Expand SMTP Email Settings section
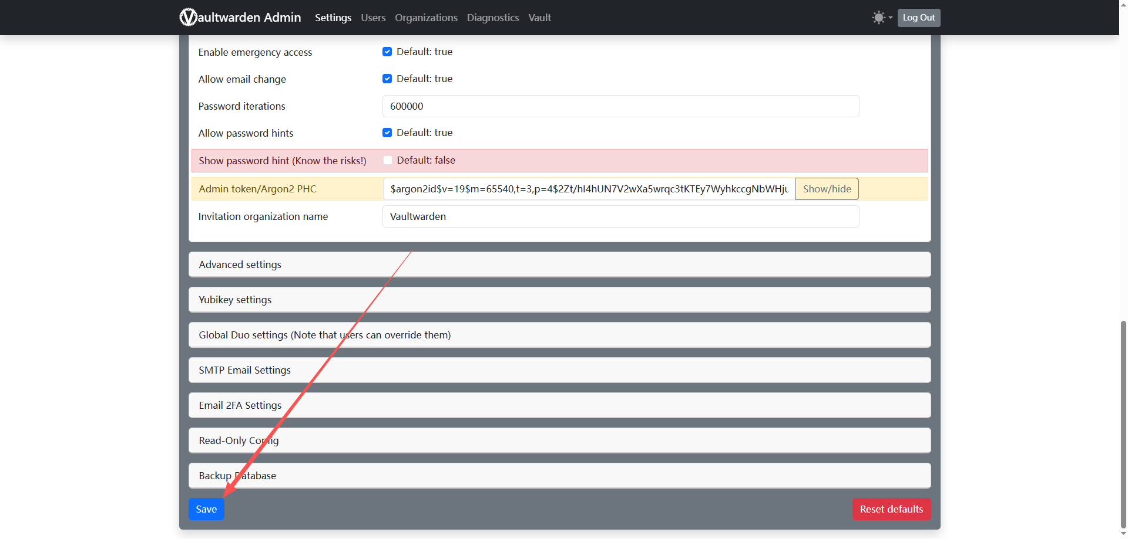1128x539 pixels. [244, 370]
